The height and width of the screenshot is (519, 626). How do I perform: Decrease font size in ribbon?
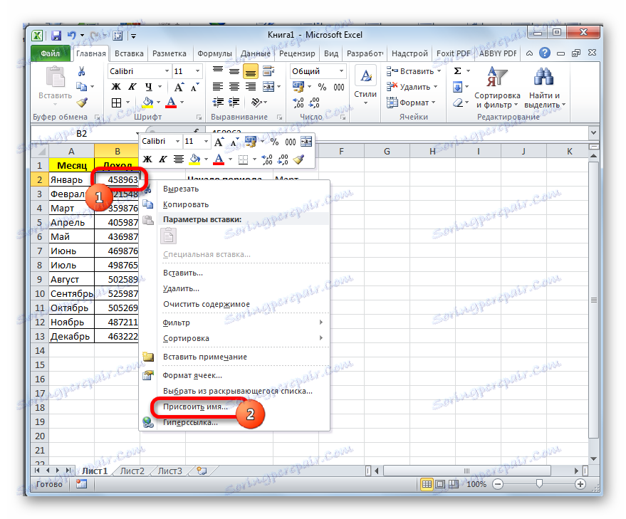[195, 87]
